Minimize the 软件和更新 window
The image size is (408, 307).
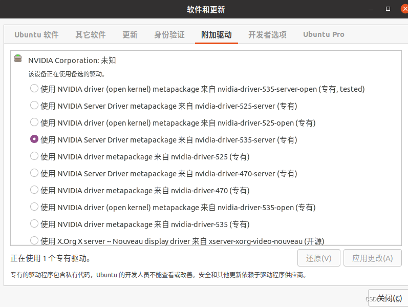(x=371, y=9)
